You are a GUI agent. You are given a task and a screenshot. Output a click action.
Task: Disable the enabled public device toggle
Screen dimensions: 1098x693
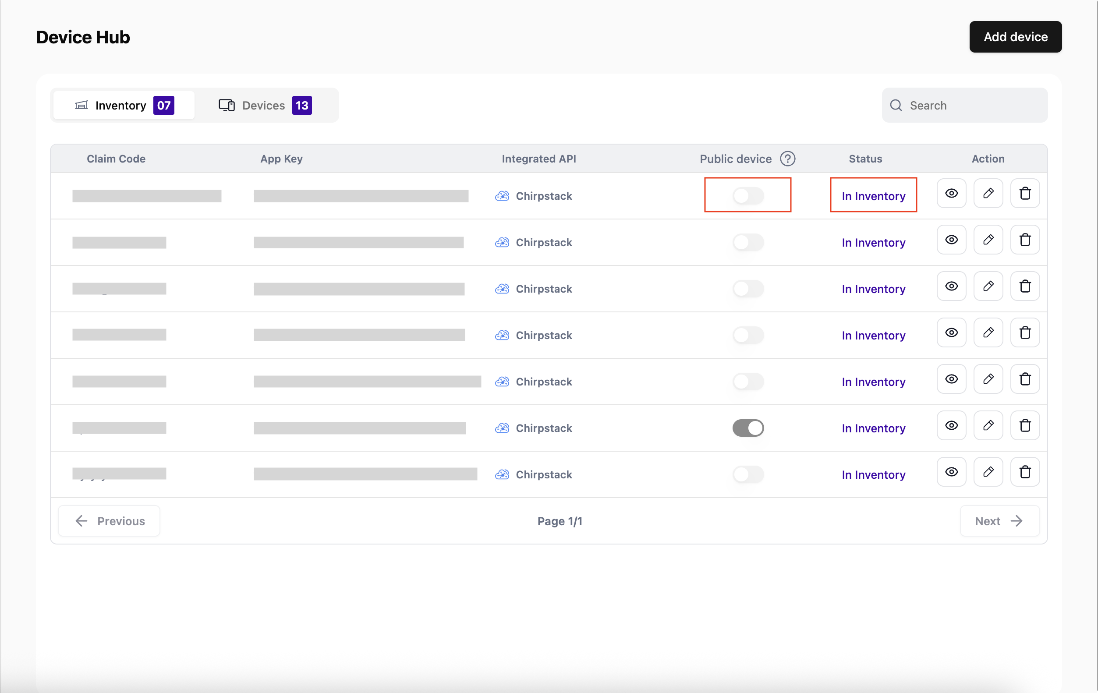point(748,428)
